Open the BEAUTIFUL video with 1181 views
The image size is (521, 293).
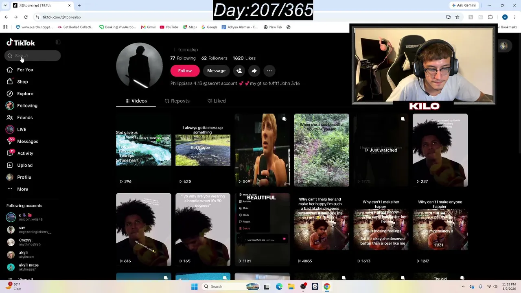262,230
